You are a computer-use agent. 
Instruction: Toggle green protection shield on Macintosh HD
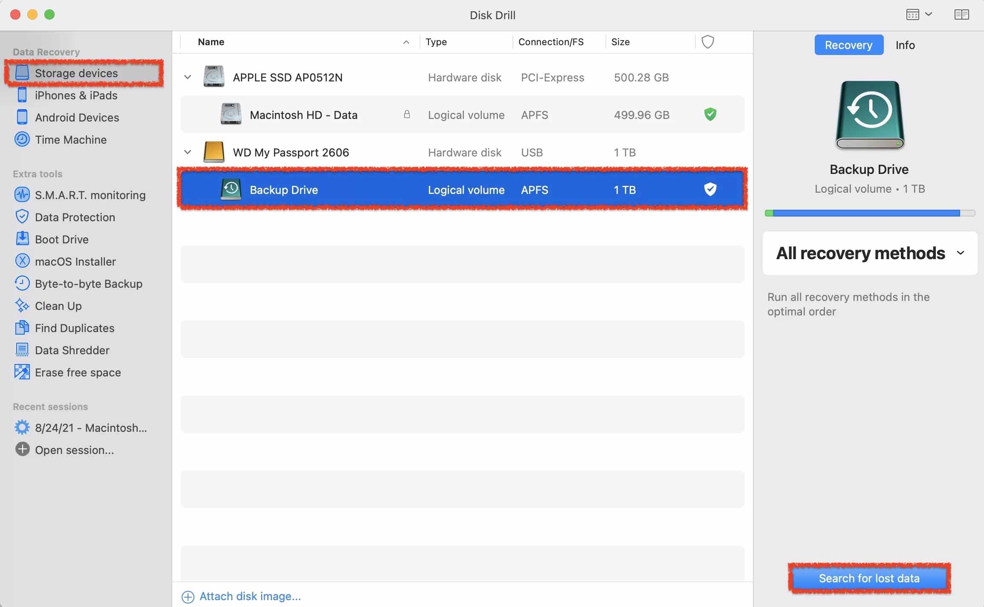[x=710, y=114]
